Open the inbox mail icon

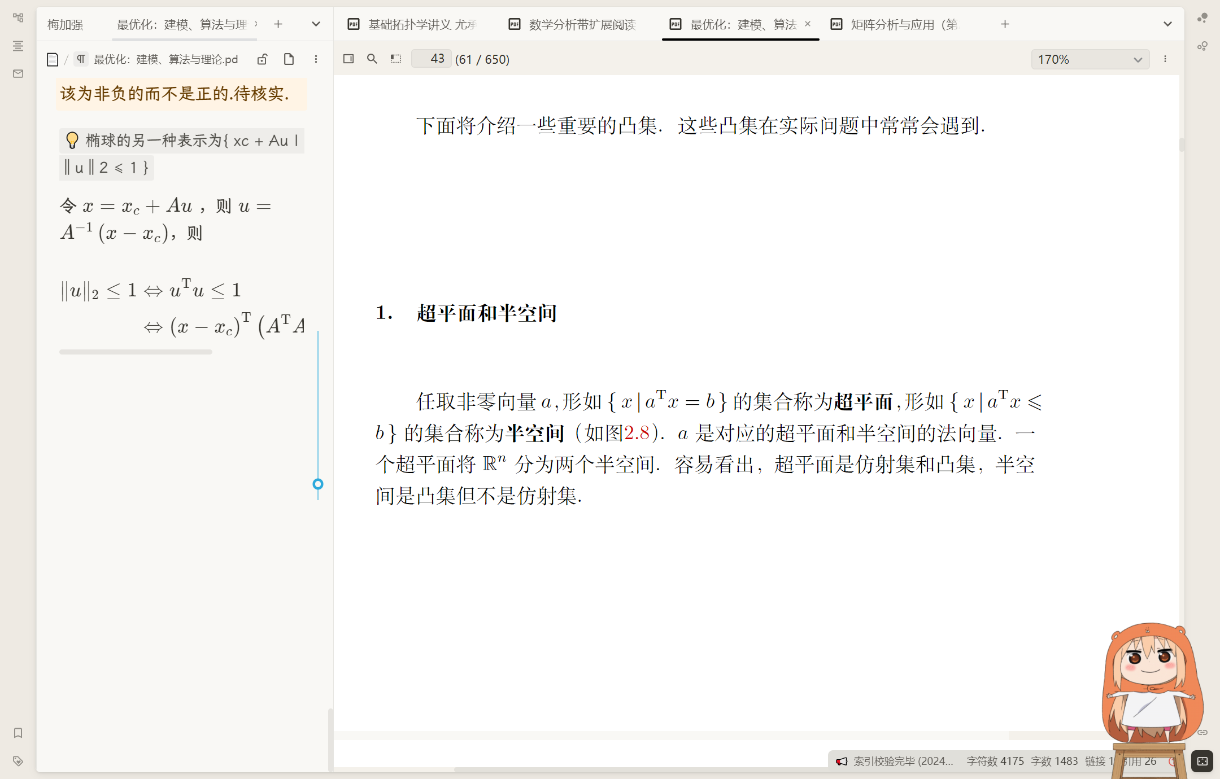click(x=18, y=73)
